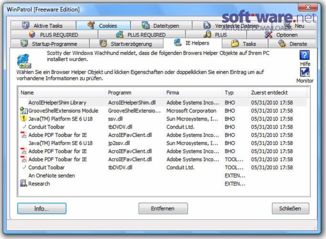This screenshot has height=239, width=326.
Task: Click the Tasks tab notepad icon
Action: tap(235, 43)
